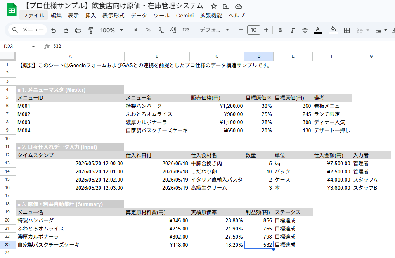The height and width of the screenshot is (258, 395).
Task: Click the document title text
Action: click(x=114, y=6)
